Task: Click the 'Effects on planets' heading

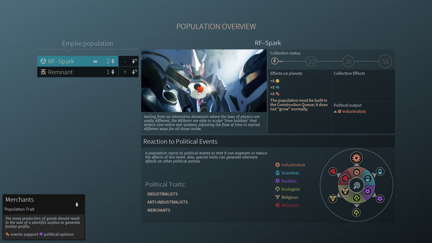Action: 286,73
